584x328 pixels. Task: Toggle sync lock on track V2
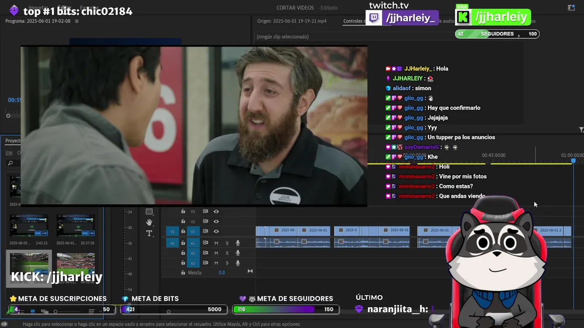(205, 221)
